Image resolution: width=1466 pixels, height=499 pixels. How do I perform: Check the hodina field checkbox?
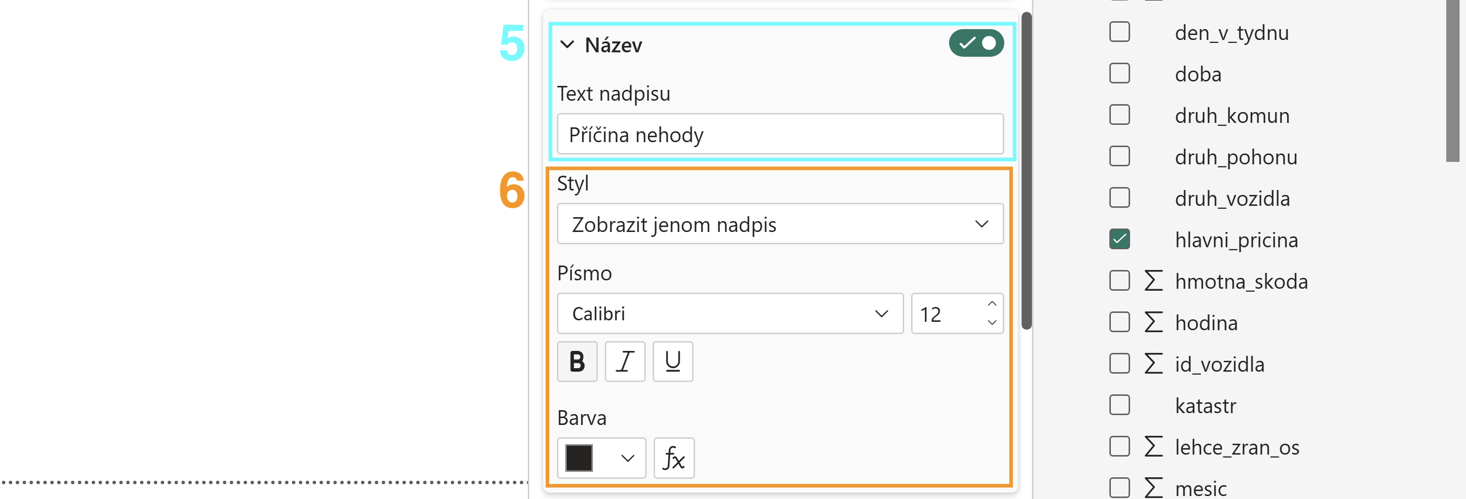tap(1119, 322)
